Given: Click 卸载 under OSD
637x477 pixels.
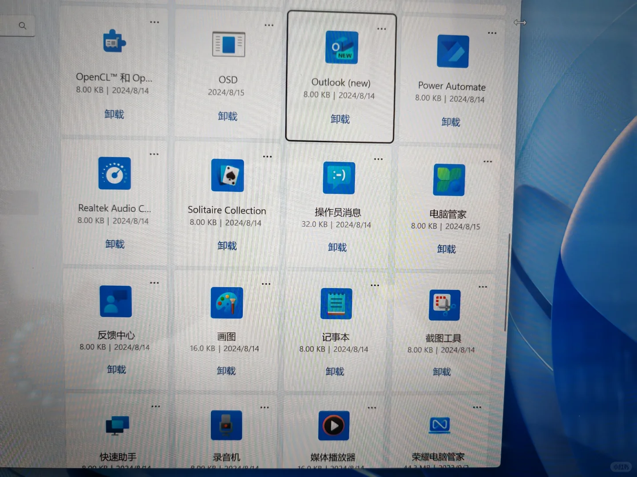Looking at the screenshot, I should coord(228,116).
